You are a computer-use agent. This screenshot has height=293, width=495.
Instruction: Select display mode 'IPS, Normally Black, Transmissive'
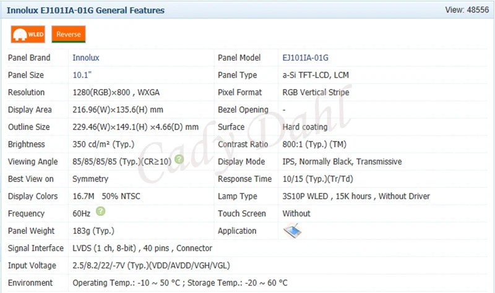(x=342, y=161)
